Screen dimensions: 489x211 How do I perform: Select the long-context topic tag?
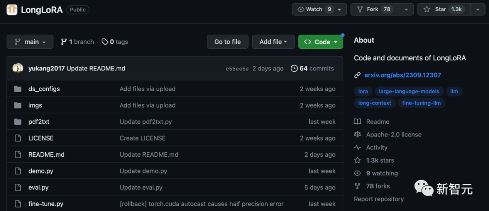[374, 103]
